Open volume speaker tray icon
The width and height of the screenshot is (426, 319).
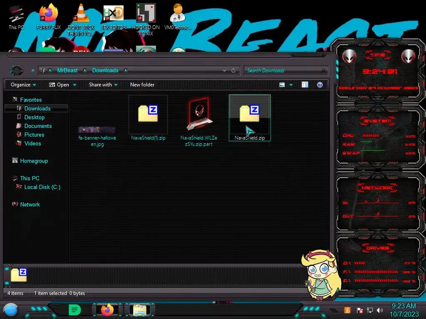380,310
